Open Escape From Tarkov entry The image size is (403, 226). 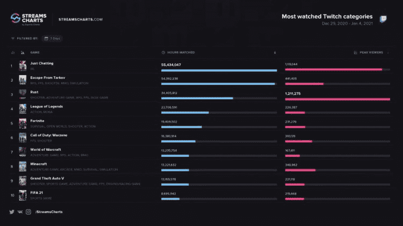[47, 77]
